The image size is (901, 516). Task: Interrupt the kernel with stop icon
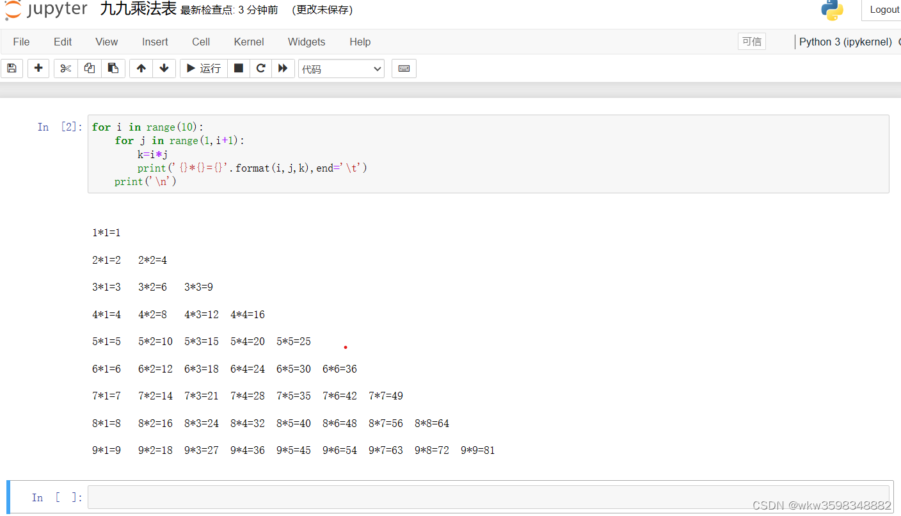[238, 69]
